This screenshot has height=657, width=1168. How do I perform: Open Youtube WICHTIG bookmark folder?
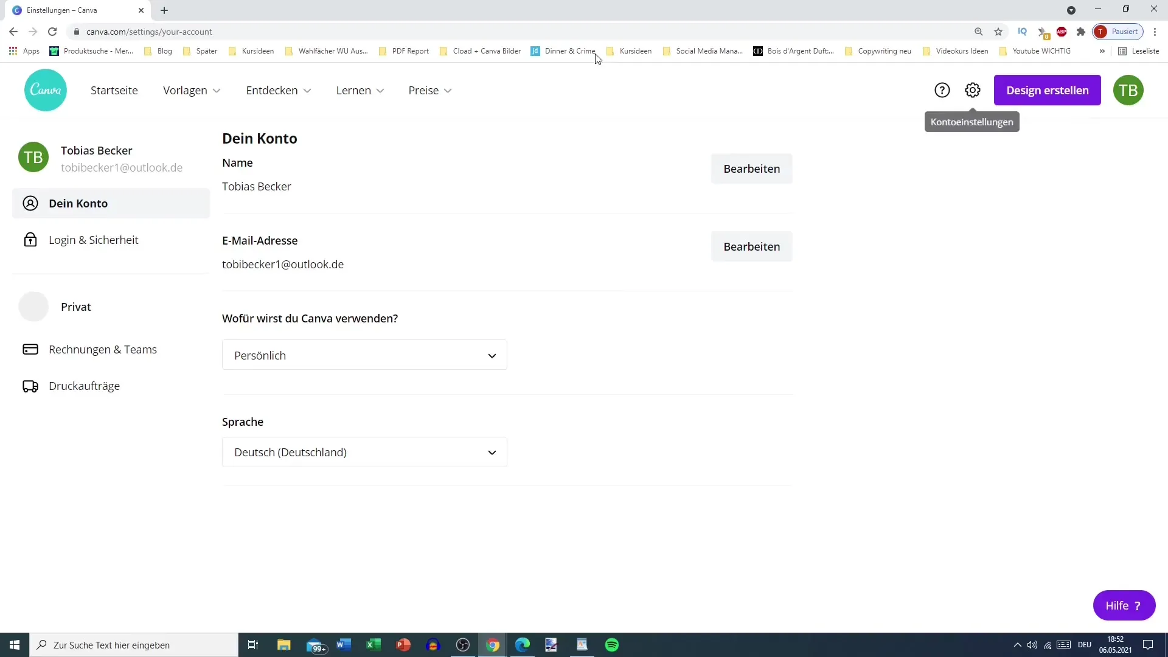1035,51
